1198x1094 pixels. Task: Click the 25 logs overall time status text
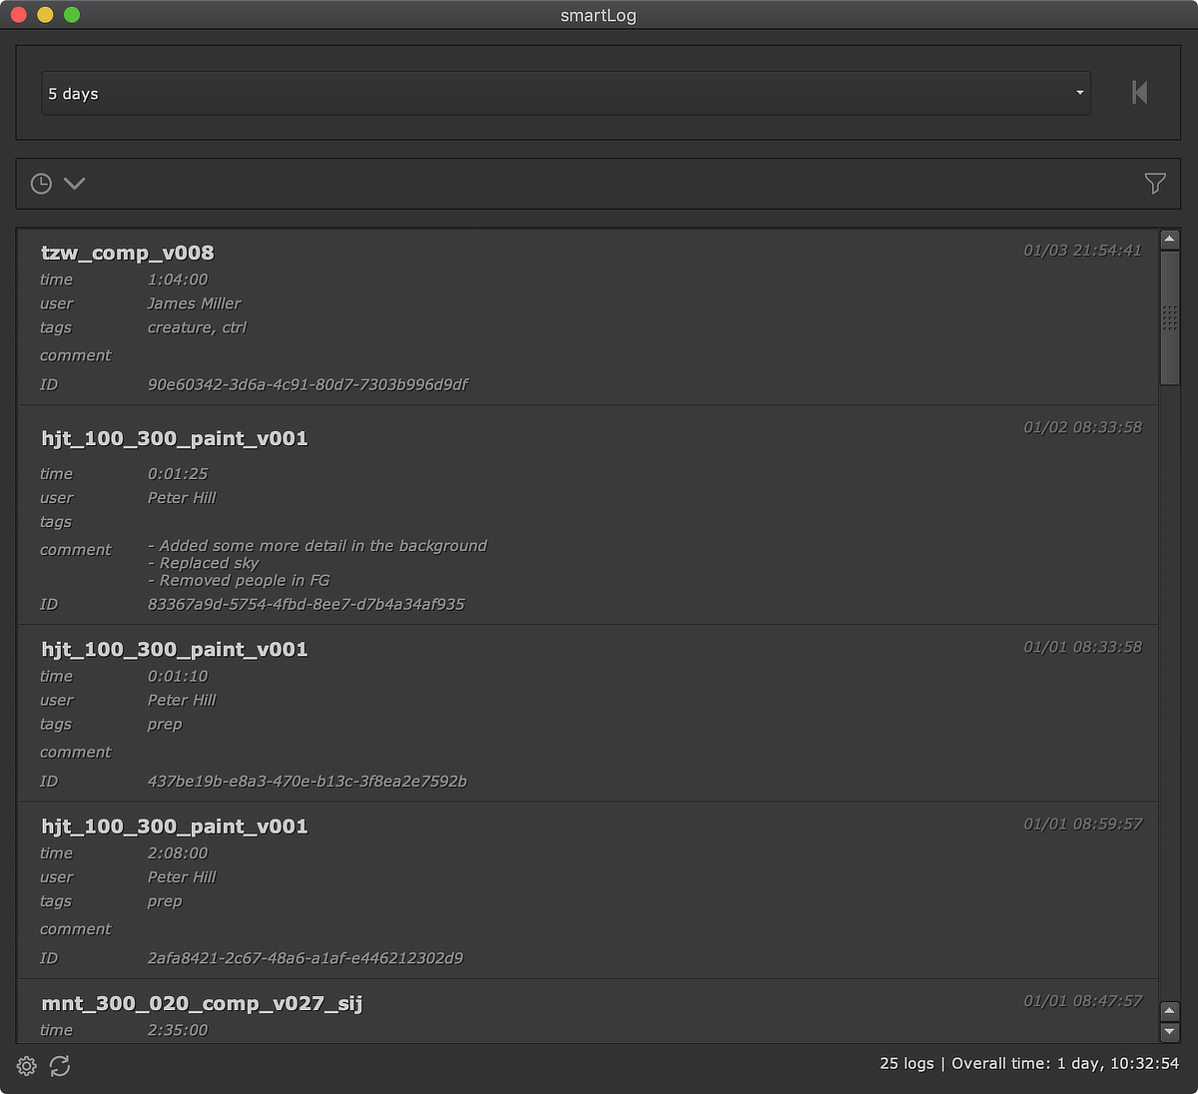point(1029,1064)
